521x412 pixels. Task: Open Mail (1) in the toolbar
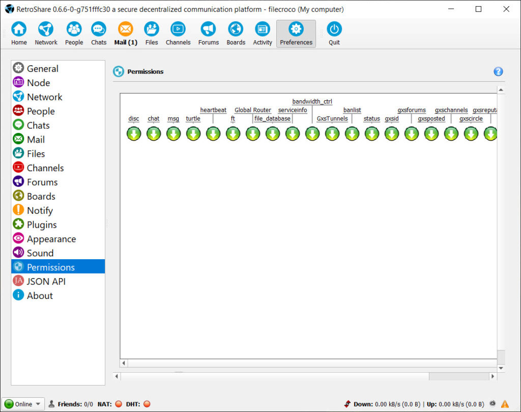(126, 34)
